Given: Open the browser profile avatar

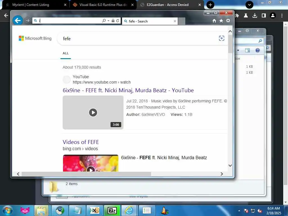Looking at the screenshot, I should pyautogui.click(x=273, y=16).
